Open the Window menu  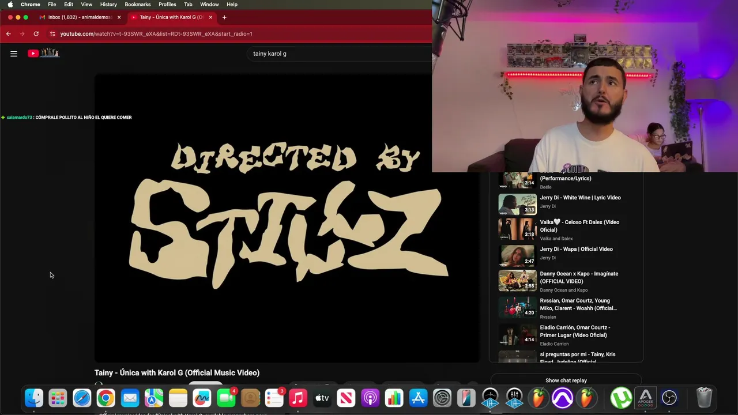point(209,4)
